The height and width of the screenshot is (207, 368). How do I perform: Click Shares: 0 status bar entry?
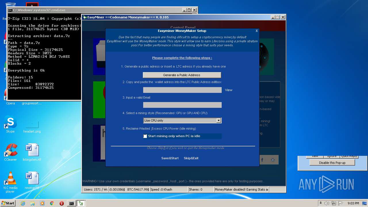tap(201, 189)
